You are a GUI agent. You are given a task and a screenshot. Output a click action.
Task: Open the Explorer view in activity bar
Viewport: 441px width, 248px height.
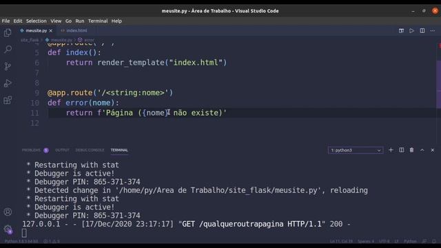tap(8, 32)
